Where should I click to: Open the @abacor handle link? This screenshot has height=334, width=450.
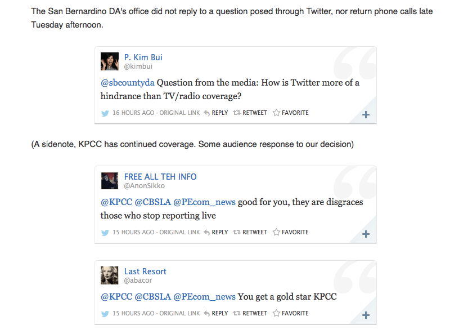(x=138, y=280)
